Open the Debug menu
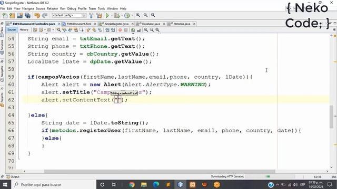337x189 pixels. [x=72, y=8]
